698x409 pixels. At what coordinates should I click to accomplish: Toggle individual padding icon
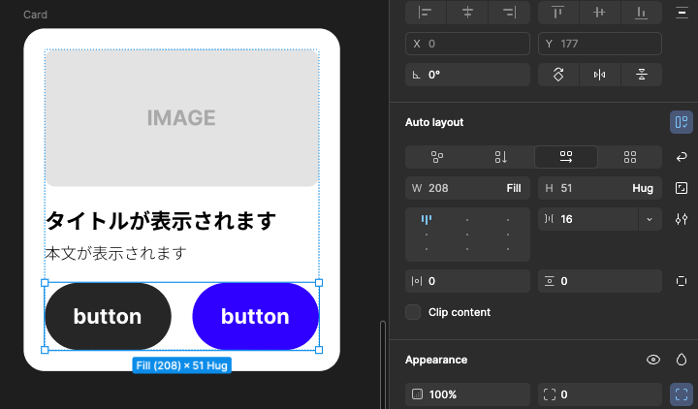[x=682, y=281]
